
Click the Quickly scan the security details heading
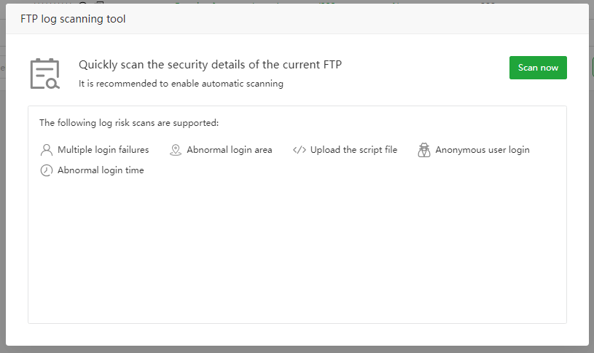[210, 65]
